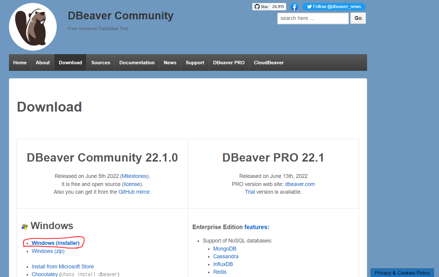Click the search here input field
This screenshot has height=277, width=439.
point(313,18)
